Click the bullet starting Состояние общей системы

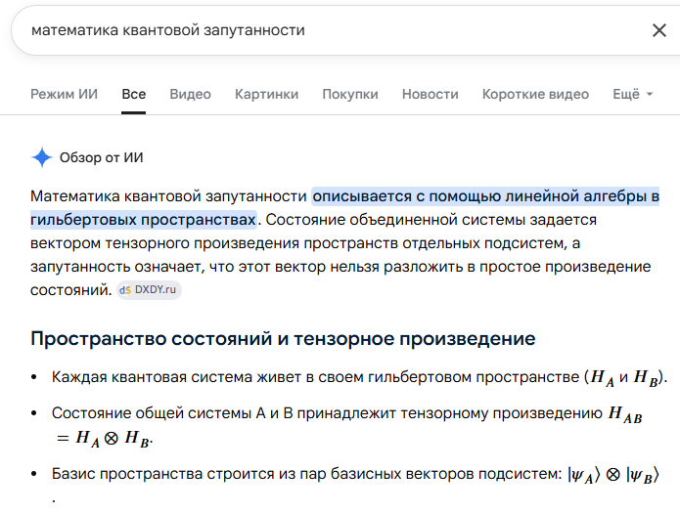tap(346, 425)
